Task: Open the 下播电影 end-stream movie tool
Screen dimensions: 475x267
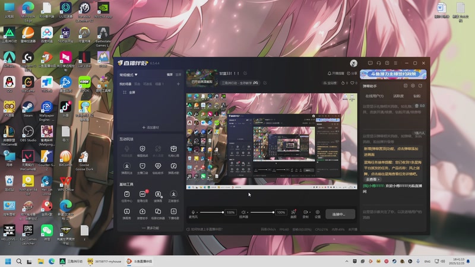Action: pyautogui.click(x=173, y=214)
